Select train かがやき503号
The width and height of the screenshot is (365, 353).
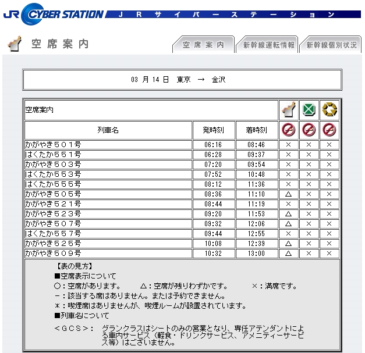(53, 165)
